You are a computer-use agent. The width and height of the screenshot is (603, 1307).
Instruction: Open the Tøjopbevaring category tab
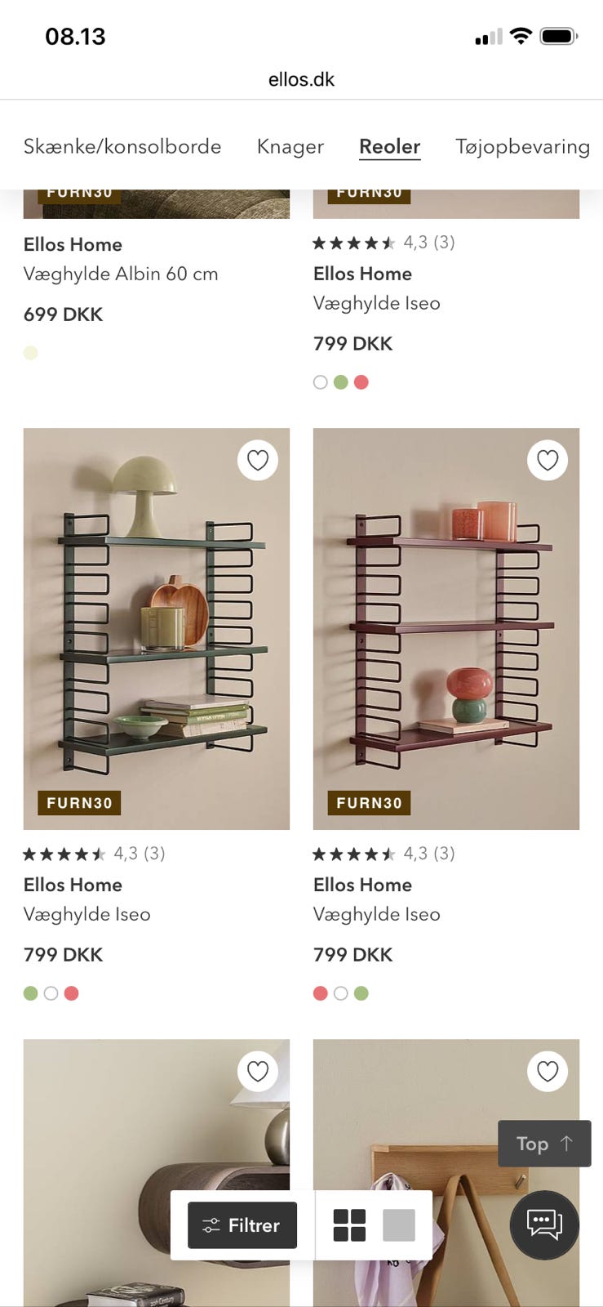coord(522,146)
